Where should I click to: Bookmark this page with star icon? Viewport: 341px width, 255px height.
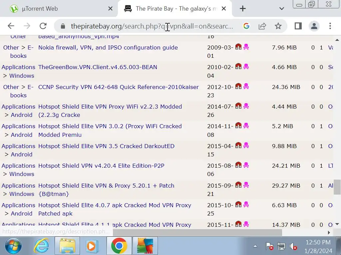coord(278,26)
